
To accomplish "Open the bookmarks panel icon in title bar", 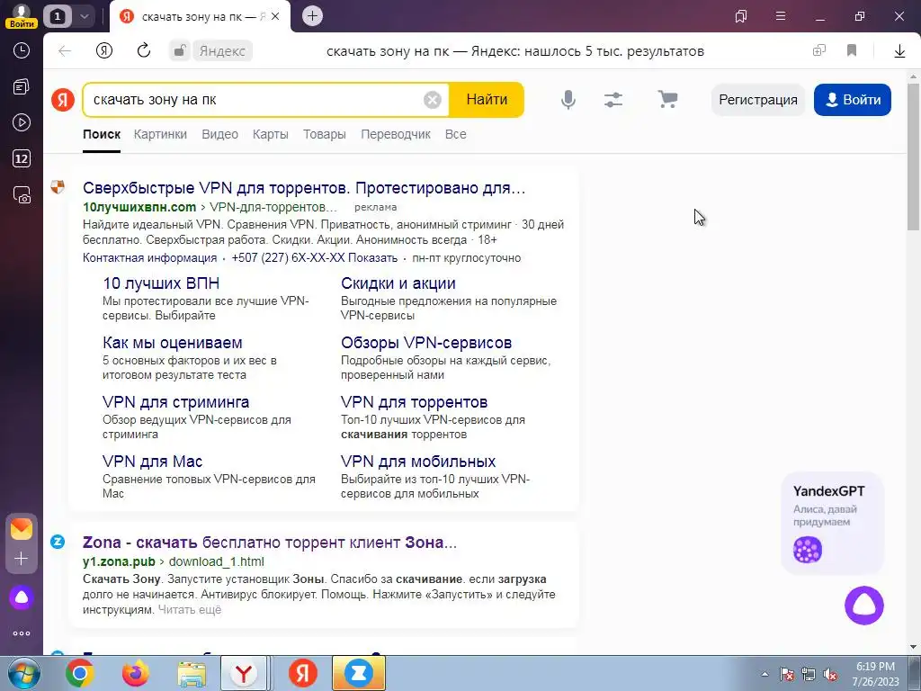I will [741, 16].
